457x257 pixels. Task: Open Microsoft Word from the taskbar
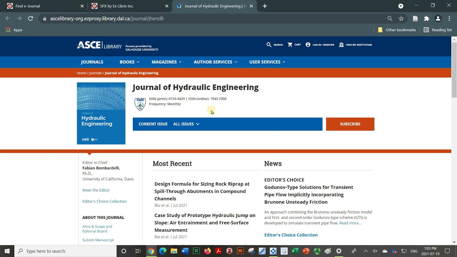[x=185, y=251]
